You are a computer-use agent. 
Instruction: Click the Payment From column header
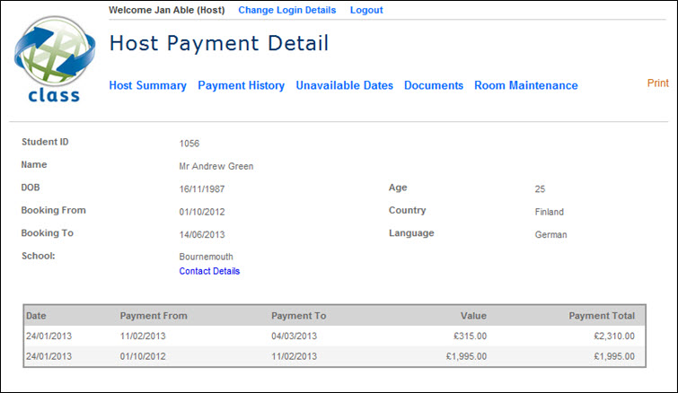coord(154,316)
